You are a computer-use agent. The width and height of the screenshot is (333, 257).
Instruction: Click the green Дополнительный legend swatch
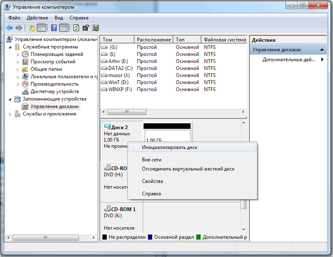coord(199,237)
